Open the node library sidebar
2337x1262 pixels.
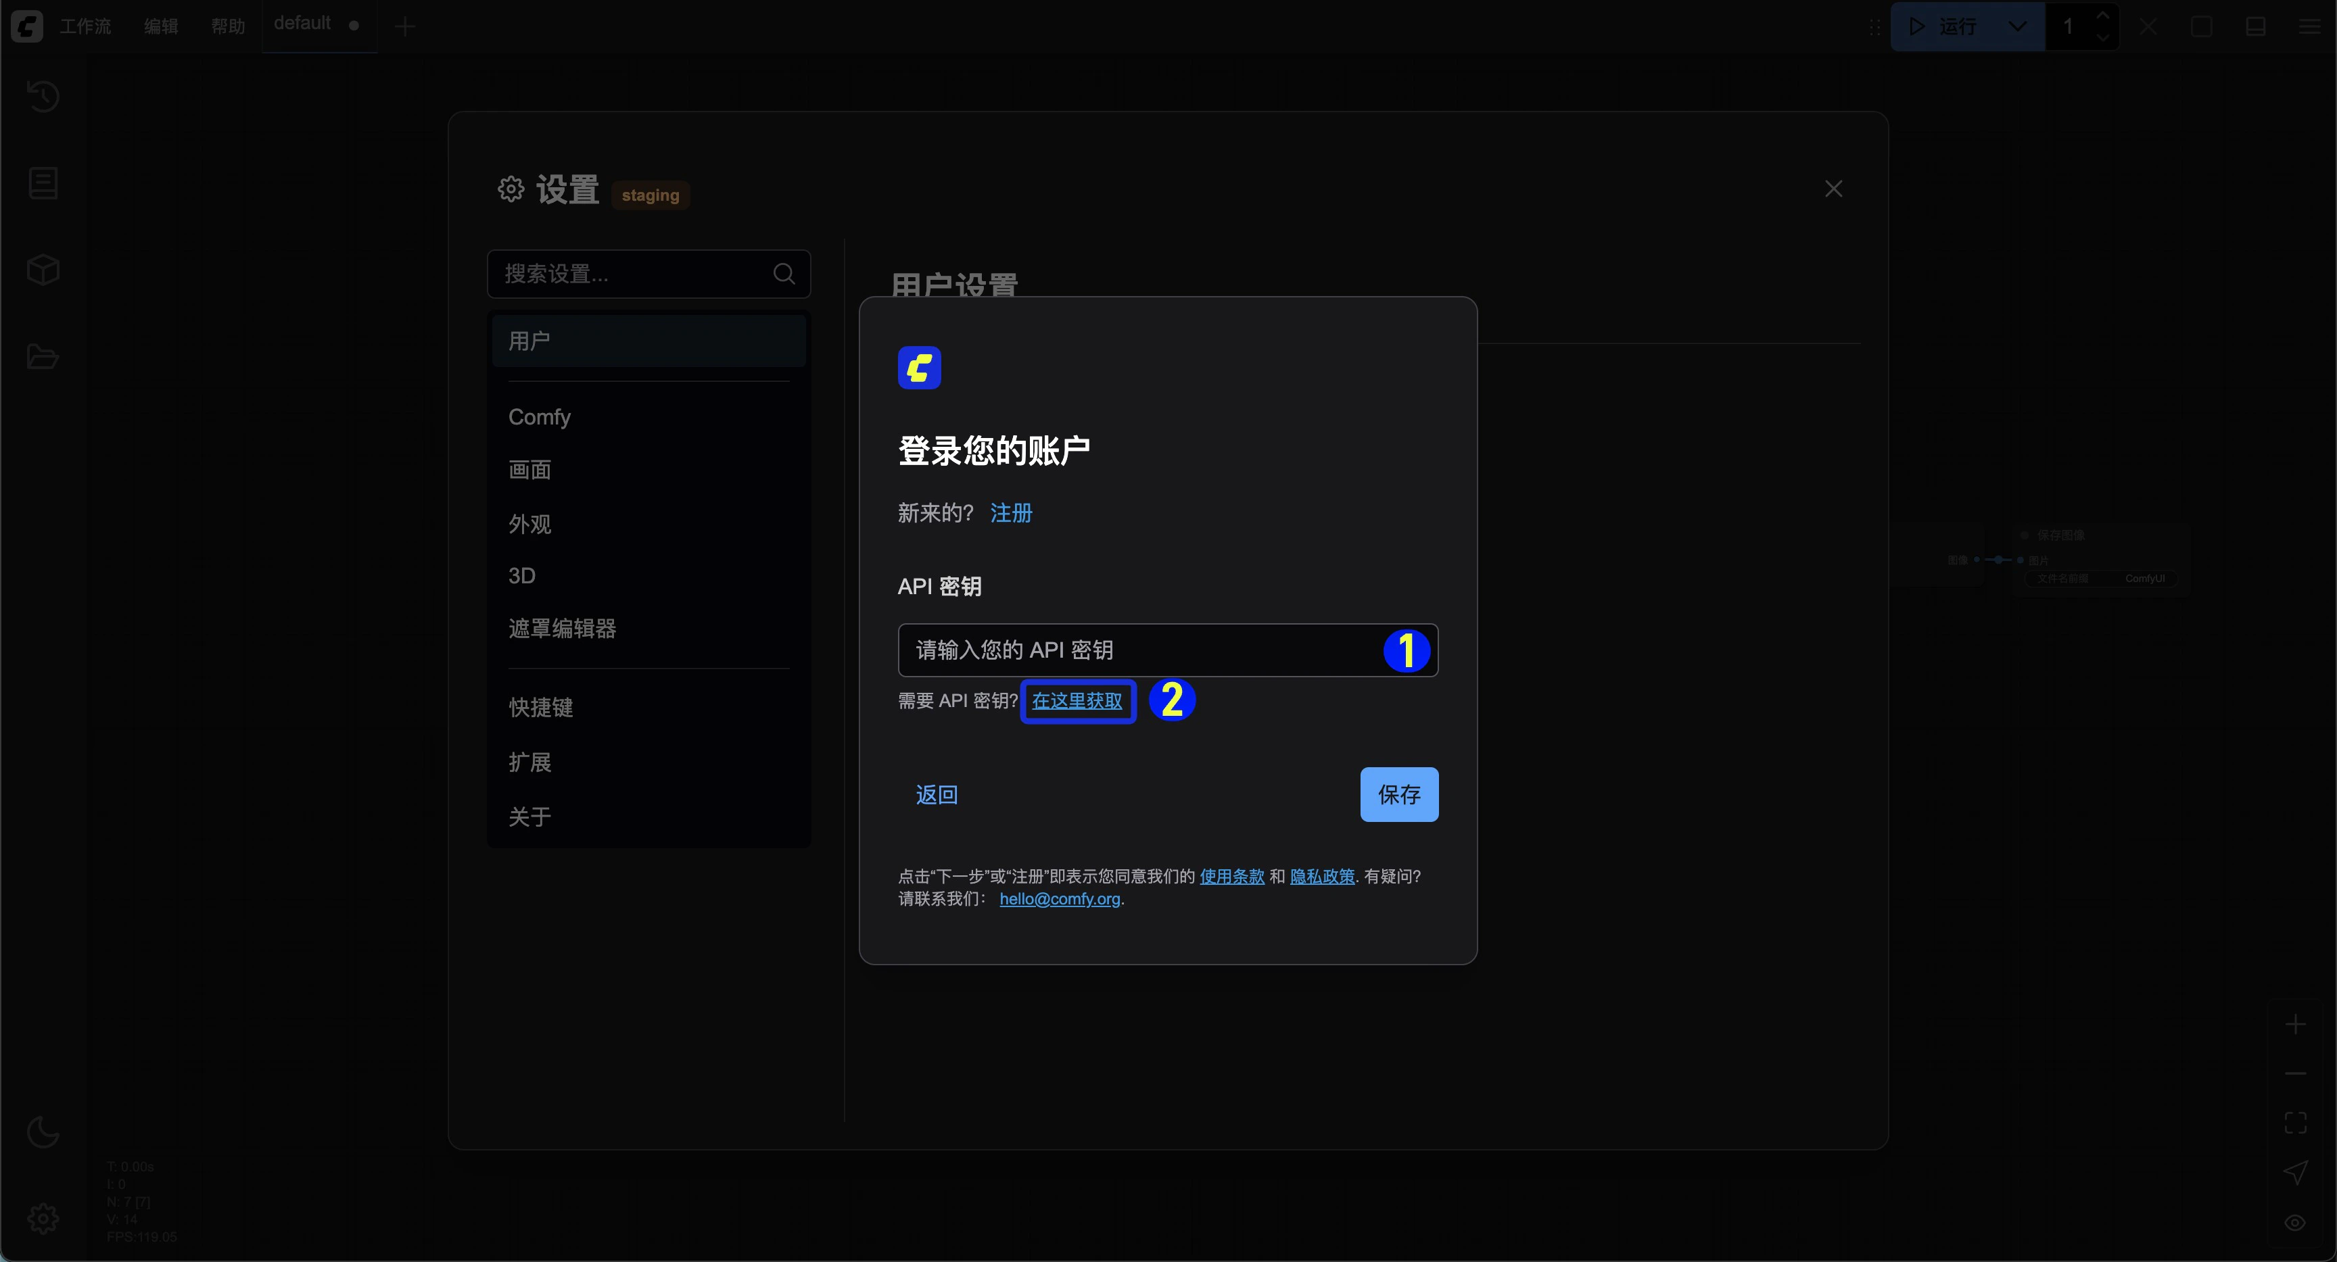(x=43, y=268)
